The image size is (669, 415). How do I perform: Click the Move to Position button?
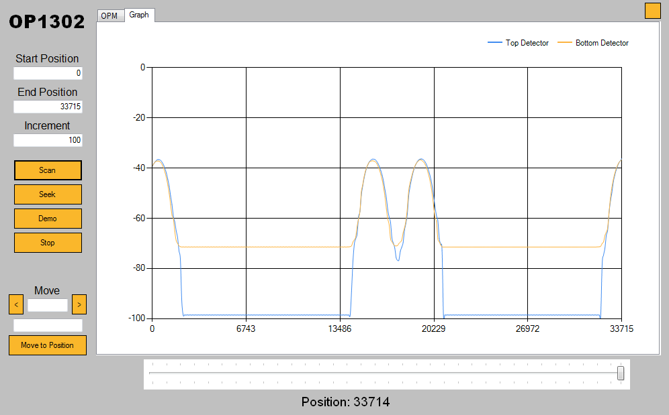coord(48,345)
